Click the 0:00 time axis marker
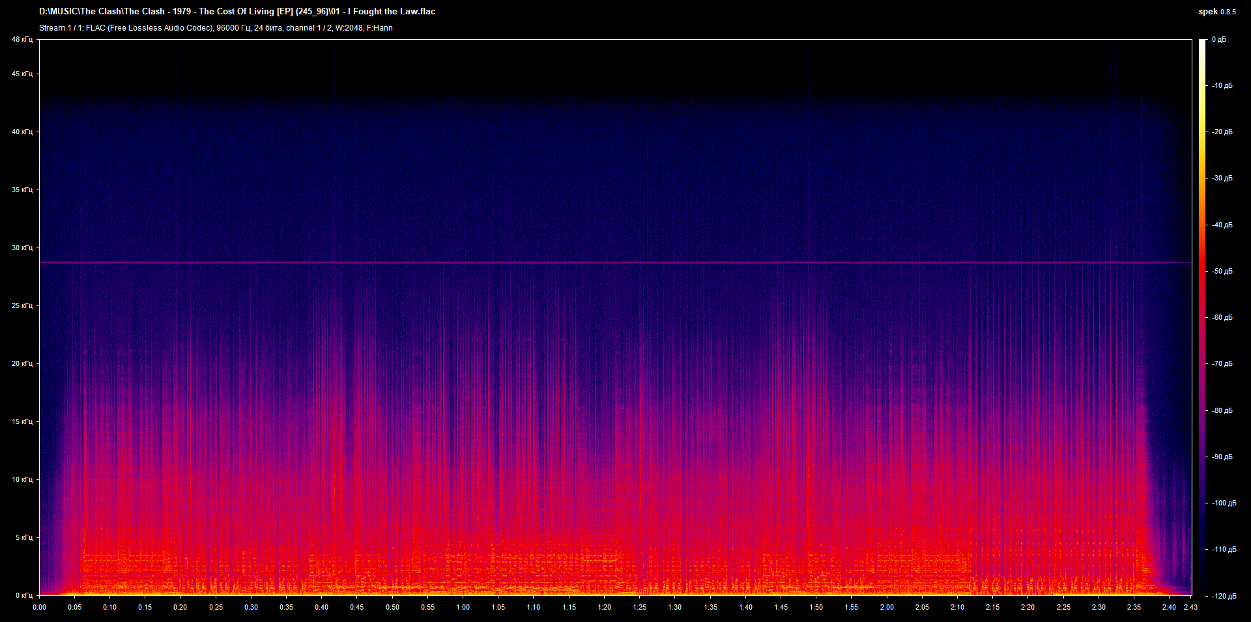Screen dimensions: 1251x622 [x=40, y=607]
